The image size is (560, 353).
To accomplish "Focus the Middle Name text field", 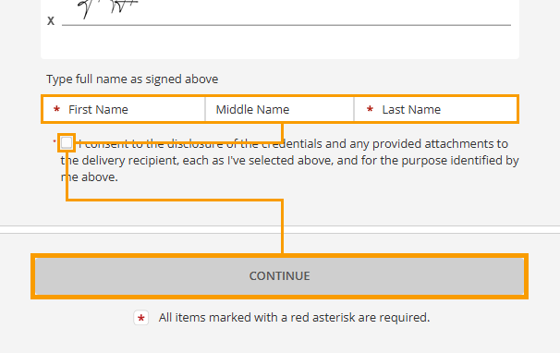I will [x=280, y=109].
